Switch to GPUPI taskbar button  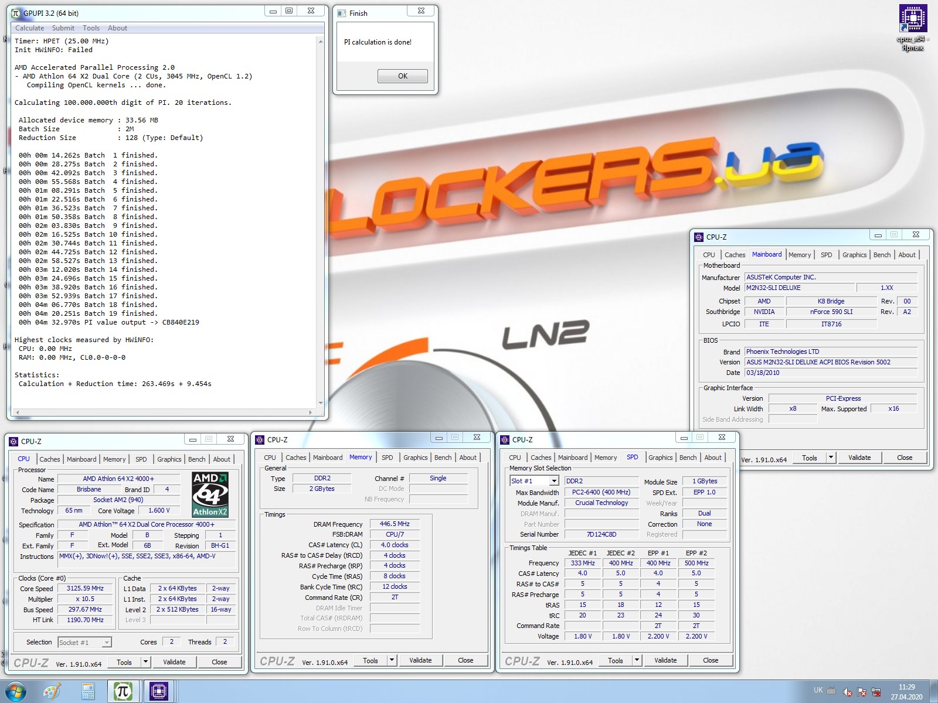123,692
